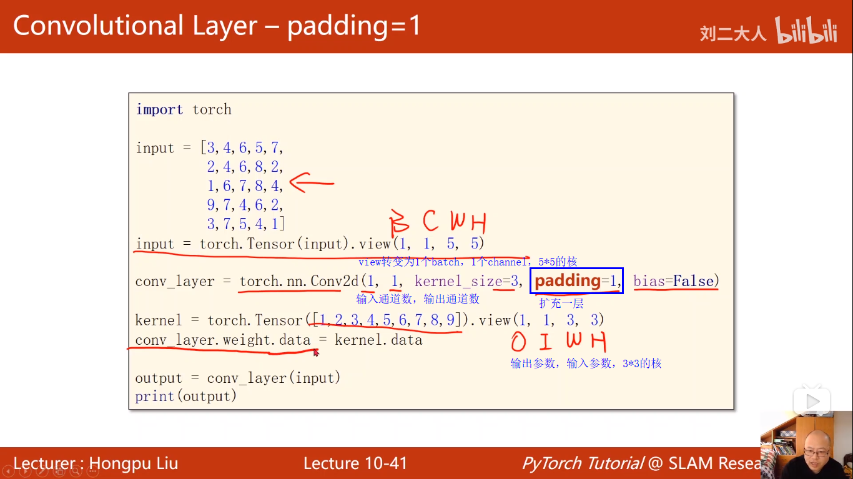Open the pen and laser pointer tools
Image resolution: width=853 pixels, height=479 pixels.
tap(42, 472)
